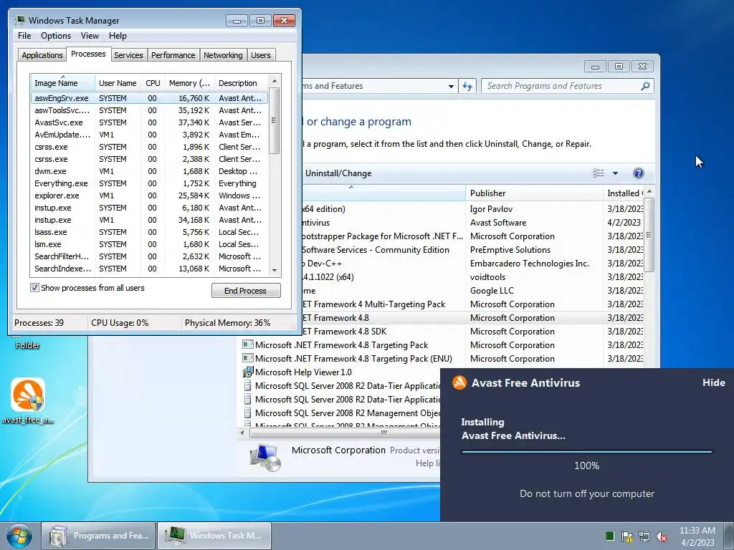Open the File menu in Task Manager

pyautogui.click(x=24, y=36)
